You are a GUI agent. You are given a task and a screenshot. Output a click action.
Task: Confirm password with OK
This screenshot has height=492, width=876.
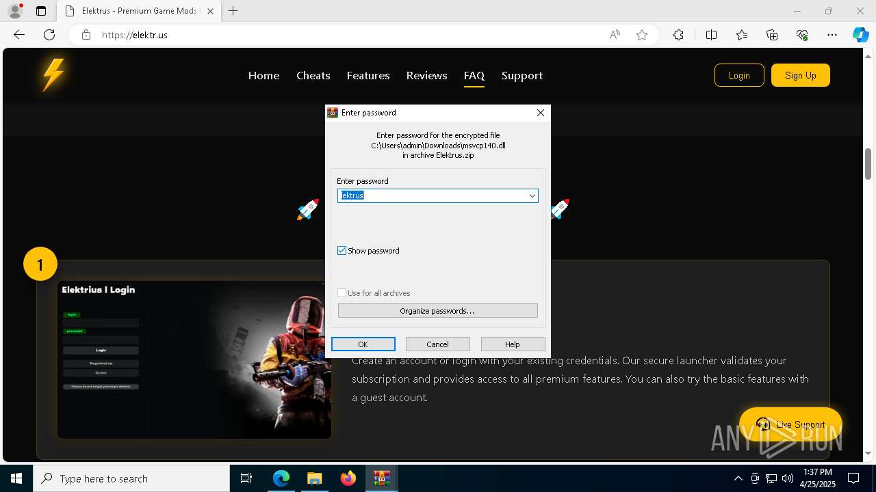coord(363,344)
